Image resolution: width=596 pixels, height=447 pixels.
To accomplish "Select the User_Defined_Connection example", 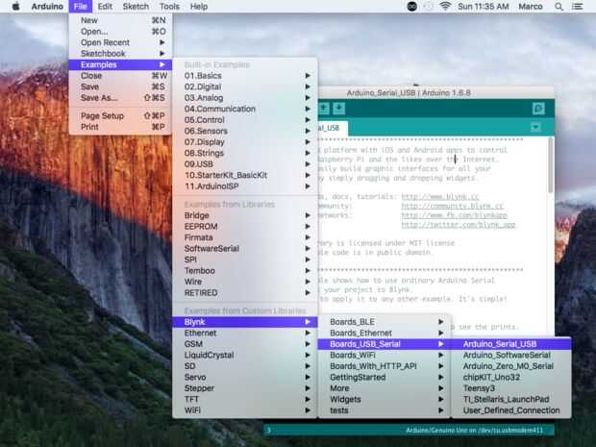I will [x=511, y=410].
